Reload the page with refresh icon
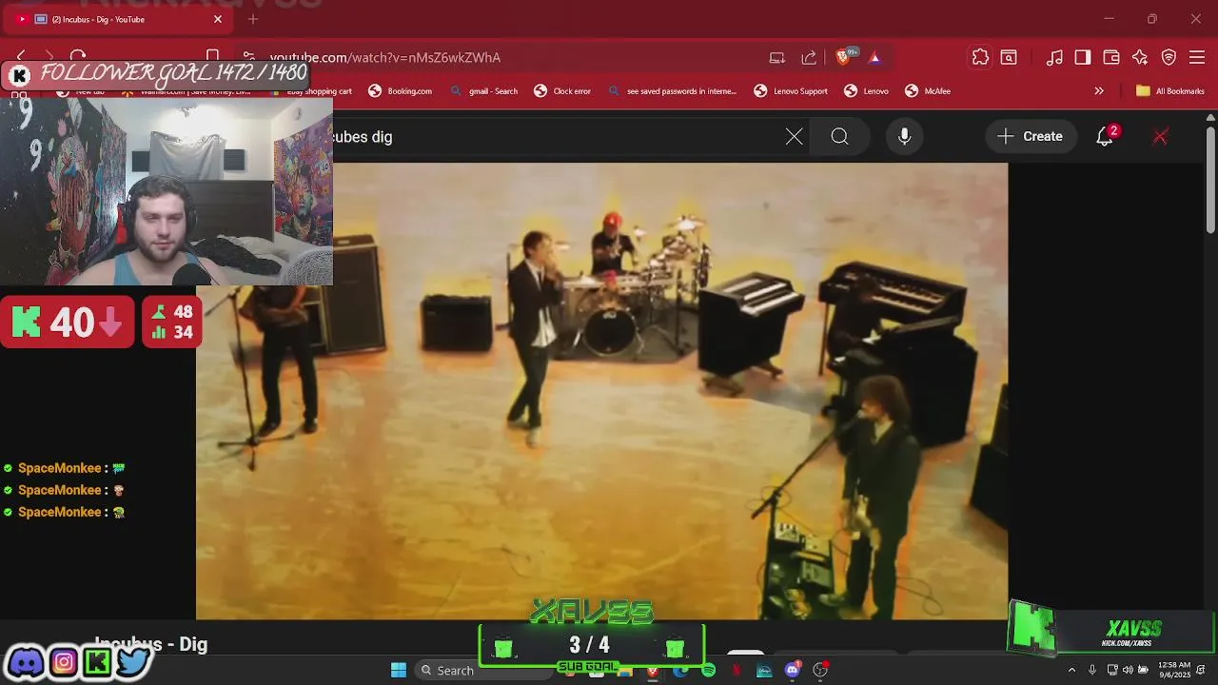 [x=78, y=57]
